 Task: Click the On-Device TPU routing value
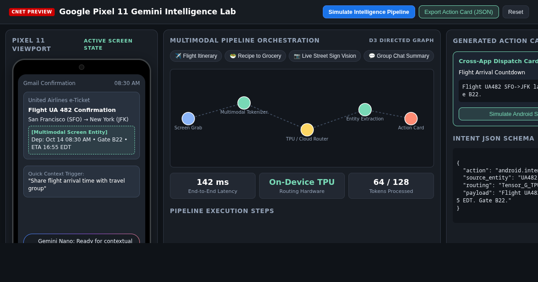(302, 182)
